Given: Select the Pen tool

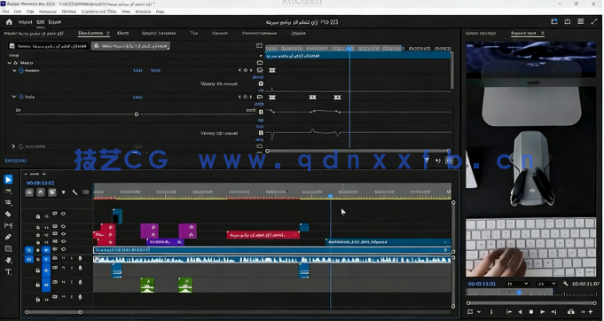Looking at the screenshot, I should [8, 237].
